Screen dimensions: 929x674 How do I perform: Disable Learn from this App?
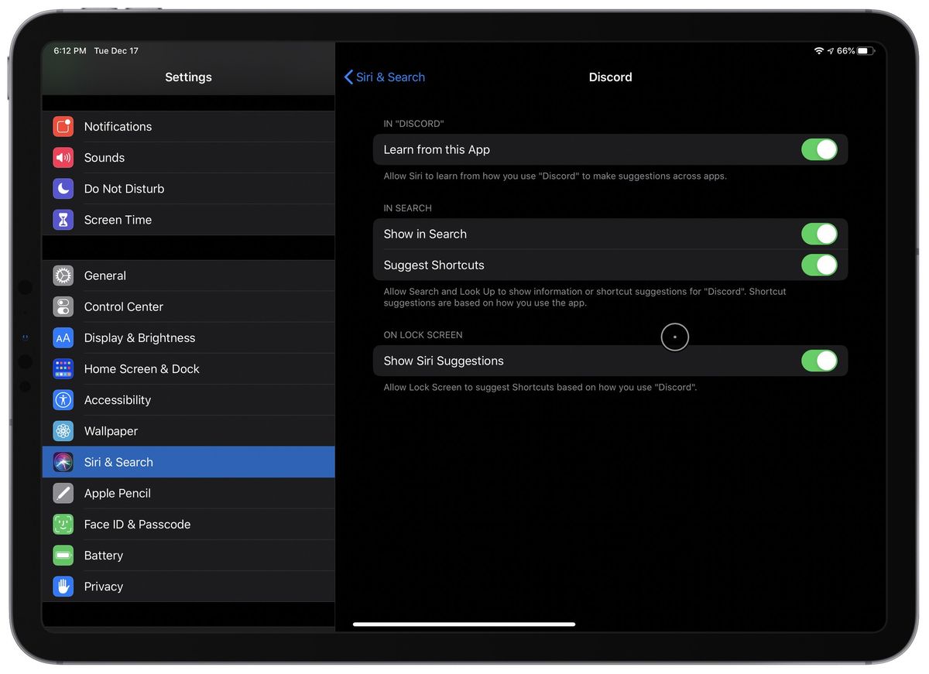[819, 149]
